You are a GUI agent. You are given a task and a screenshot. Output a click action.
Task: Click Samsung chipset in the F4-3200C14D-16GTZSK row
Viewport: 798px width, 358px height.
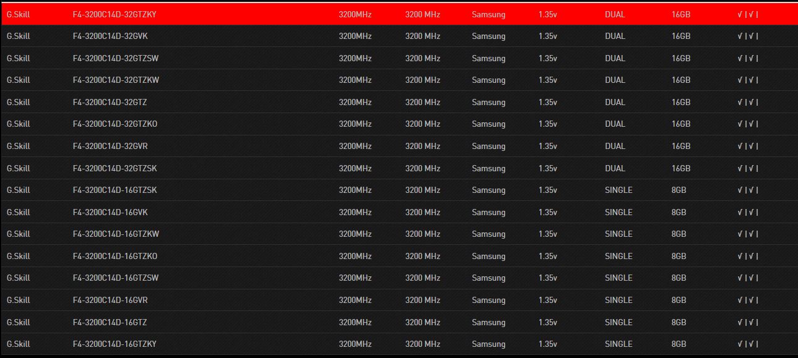[x=488, y=190]
